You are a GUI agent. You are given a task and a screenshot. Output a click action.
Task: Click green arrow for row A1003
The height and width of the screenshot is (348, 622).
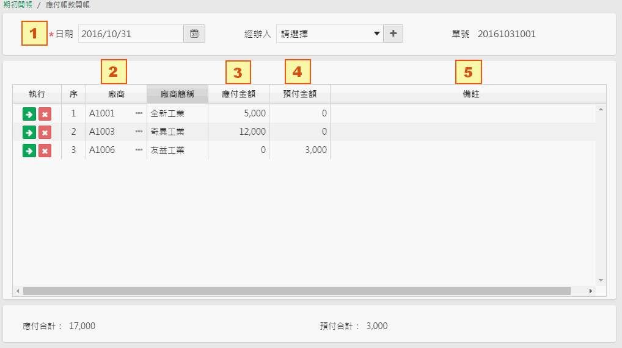[29, 132]
